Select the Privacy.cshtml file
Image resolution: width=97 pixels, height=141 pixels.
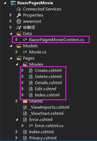click(43, 138)
